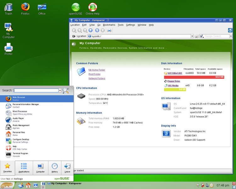This screenshot has height=189, width=236.
Task: Click the sysinfo:/ location field
Action: 139,36
